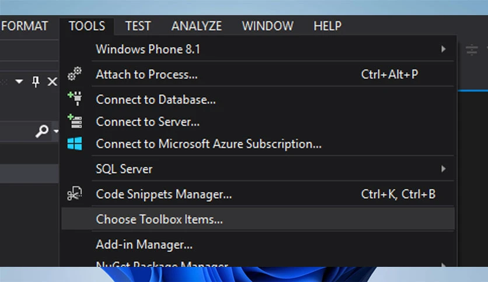Select Windows Phone 8.1 menu entry
This screenshot has height=282, width=488.
258,49
